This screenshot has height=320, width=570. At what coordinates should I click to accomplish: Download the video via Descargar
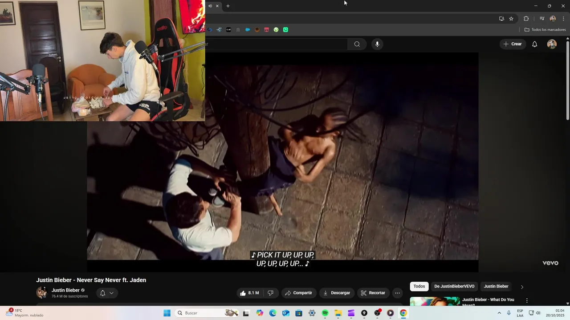click(337, 293)
